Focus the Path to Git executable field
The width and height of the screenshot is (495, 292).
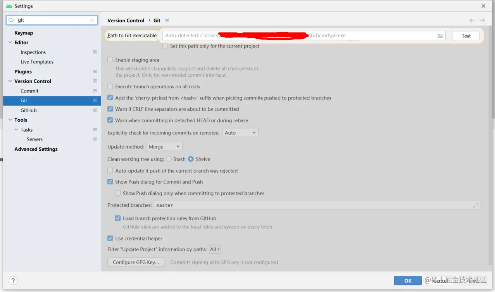point(304,36)
